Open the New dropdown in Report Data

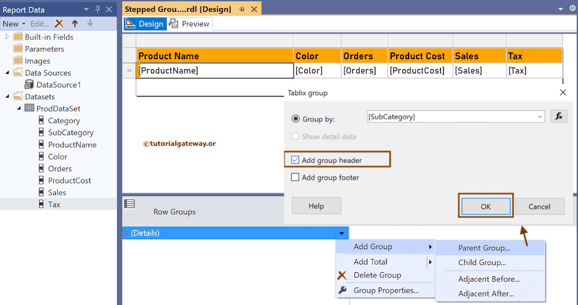(x=14, y=24)
